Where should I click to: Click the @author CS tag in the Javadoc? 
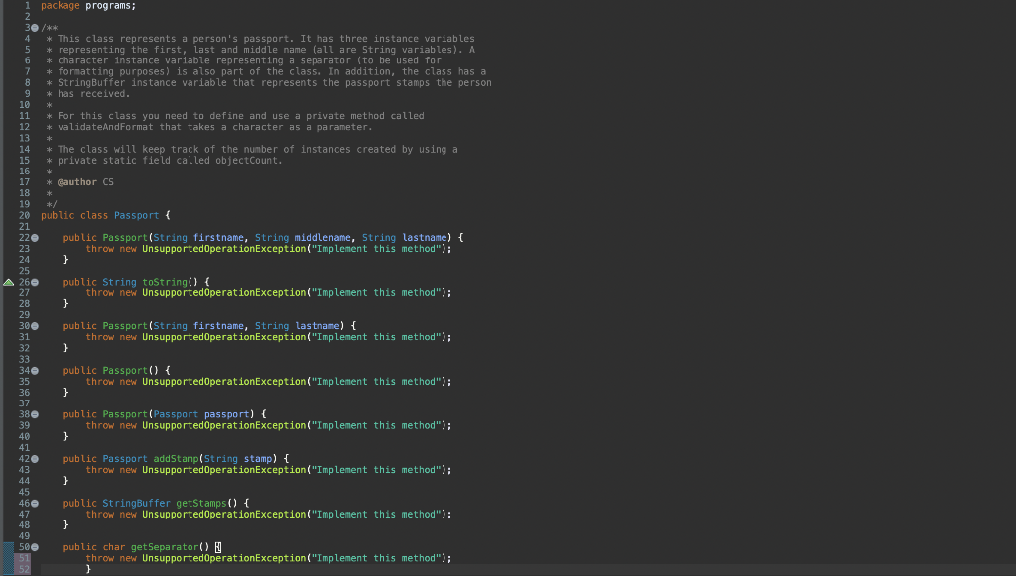[x=83, y=181]
